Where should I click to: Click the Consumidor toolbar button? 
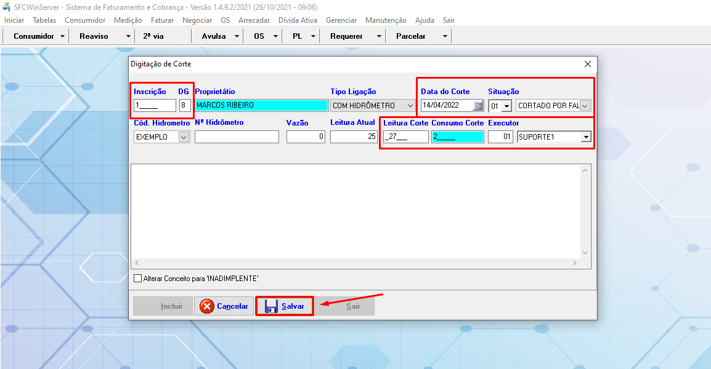[34, 36]
